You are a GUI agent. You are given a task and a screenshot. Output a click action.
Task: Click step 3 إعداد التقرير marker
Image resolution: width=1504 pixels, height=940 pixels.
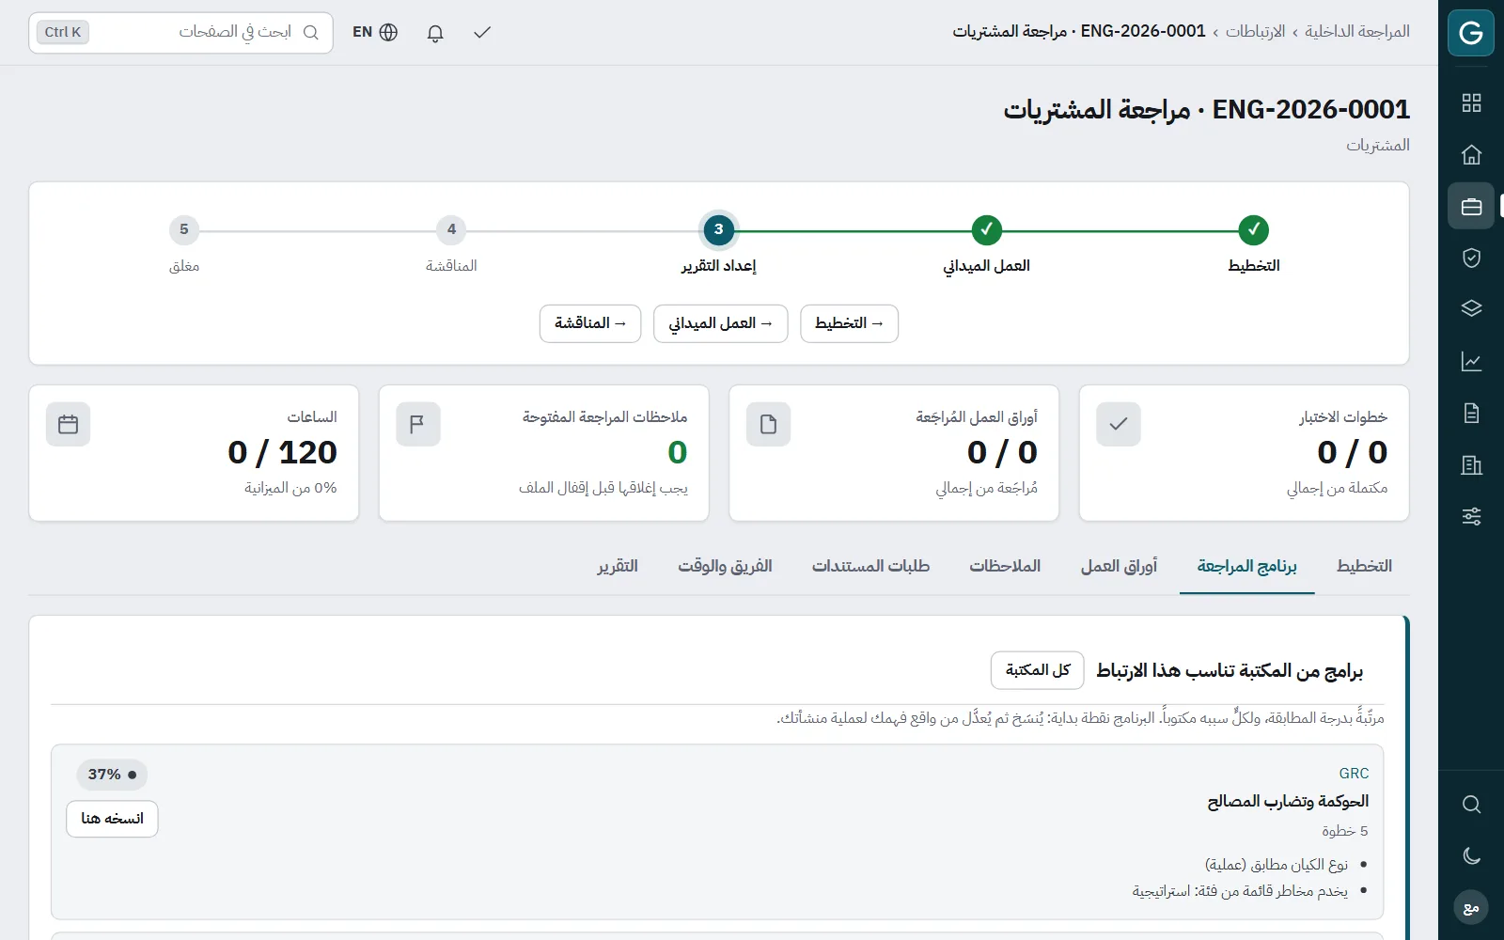[x=719, y=229]
